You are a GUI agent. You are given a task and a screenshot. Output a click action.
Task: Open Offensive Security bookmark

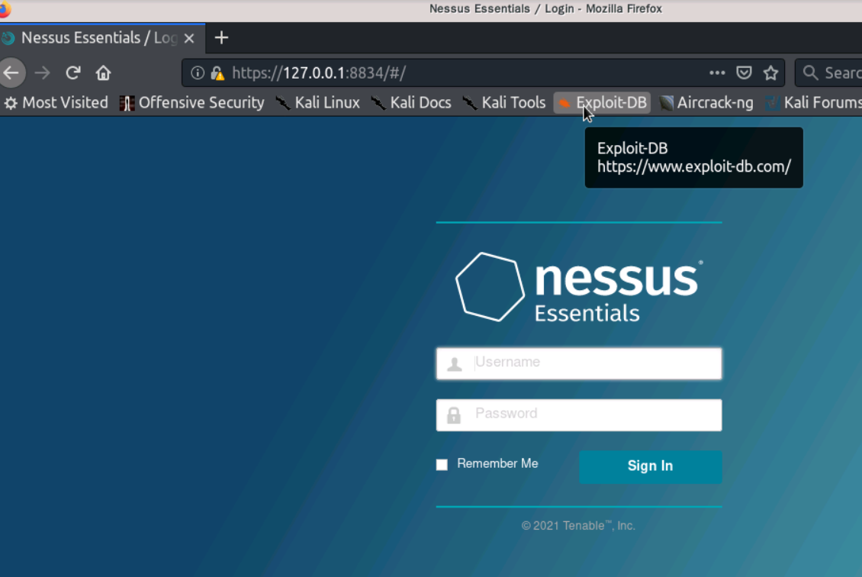click(x=192, y=103)
